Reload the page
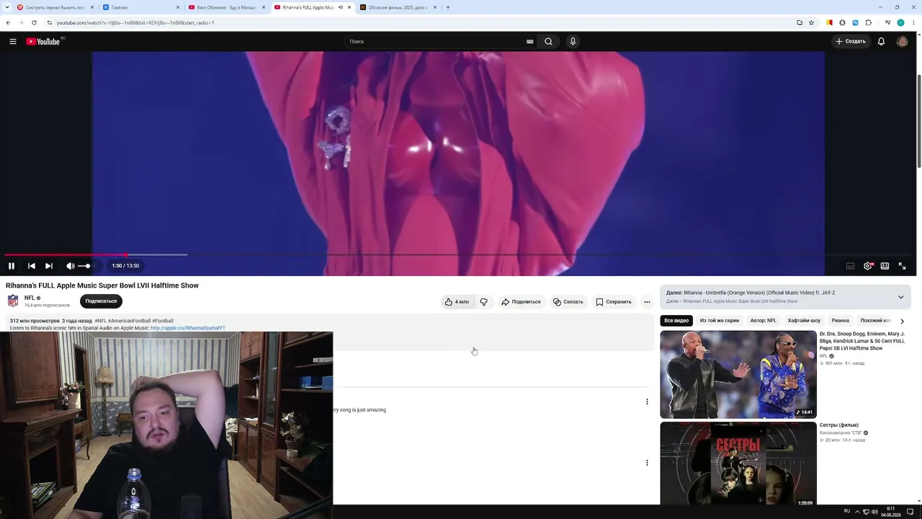922x519 pixels. pos(34,23)
